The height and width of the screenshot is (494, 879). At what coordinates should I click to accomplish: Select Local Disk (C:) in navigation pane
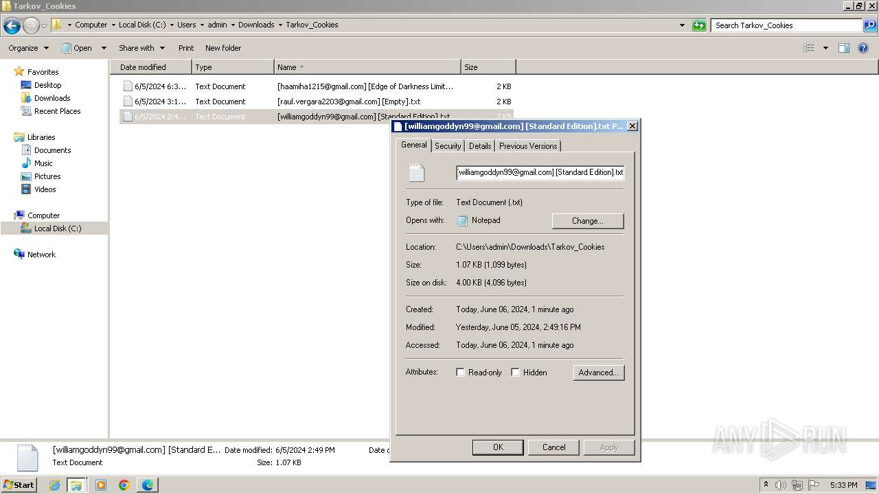[x=58, y=228]
